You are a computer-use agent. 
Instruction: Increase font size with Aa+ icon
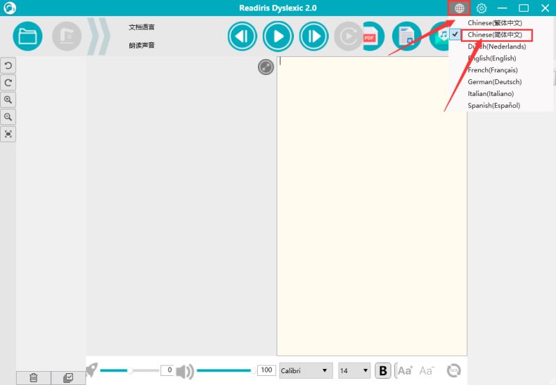404,370
